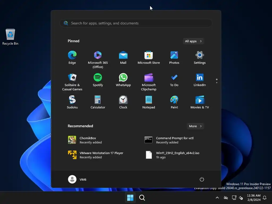Image resolution: width=272 pixels, height=204 pixels.
Task: Open Settings from pinned apps
Action: (200, 58)
